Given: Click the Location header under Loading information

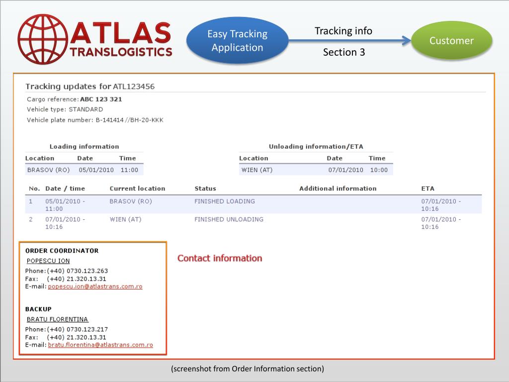Looking at the screenshot, I should [40, 158].
